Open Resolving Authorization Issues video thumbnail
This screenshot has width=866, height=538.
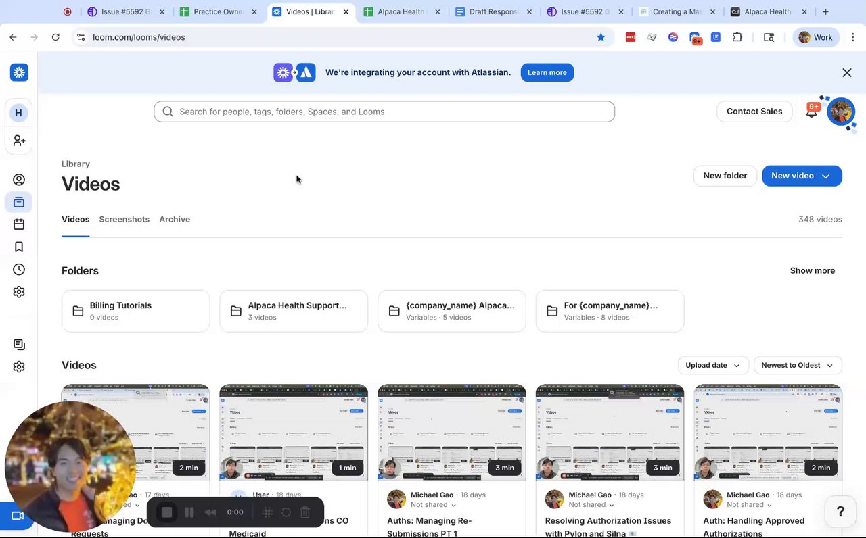pos(610,433)
